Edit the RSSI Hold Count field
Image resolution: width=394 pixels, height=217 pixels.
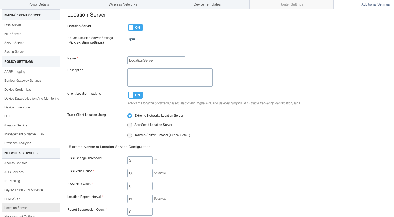[x=140, y=186]
